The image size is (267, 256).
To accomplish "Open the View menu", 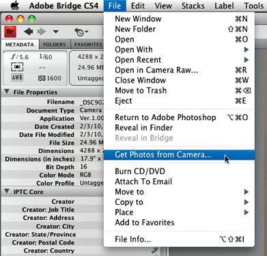I will coord(163,5).
